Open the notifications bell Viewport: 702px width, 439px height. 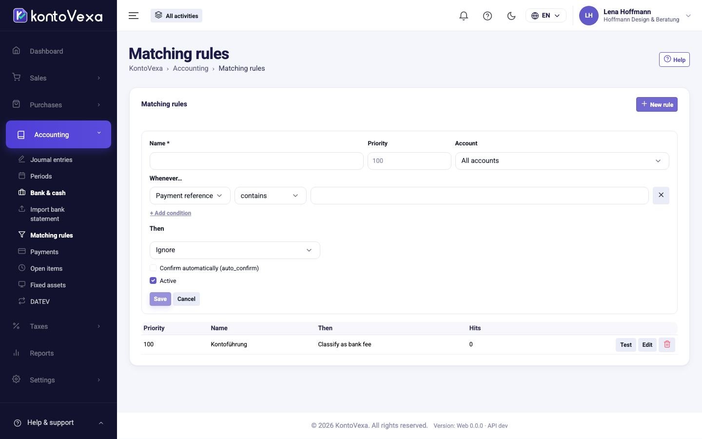[464, 16]
